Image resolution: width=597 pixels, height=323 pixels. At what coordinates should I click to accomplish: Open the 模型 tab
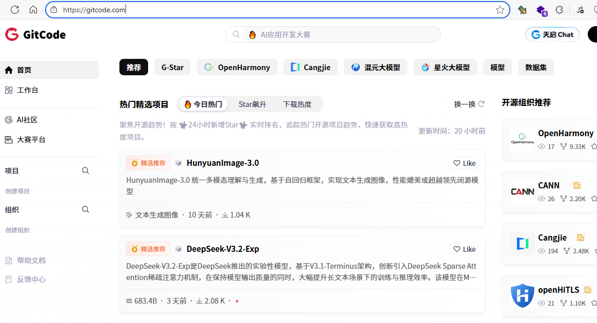click(x=497, y=68)
